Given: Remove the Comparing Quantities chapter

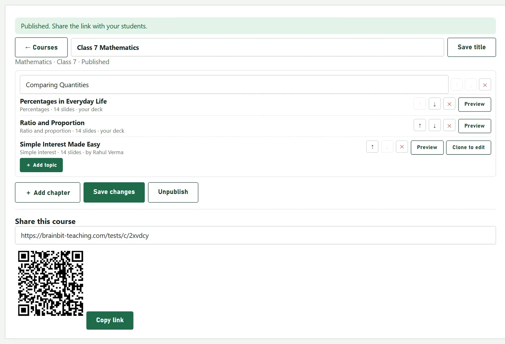Looking at the screenshot, I should click(485, 85).
